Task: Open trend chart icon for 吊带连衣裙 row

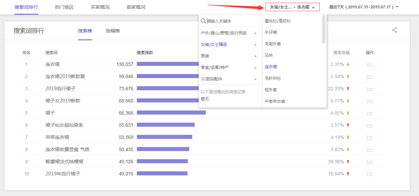Action: click(370, 138)
